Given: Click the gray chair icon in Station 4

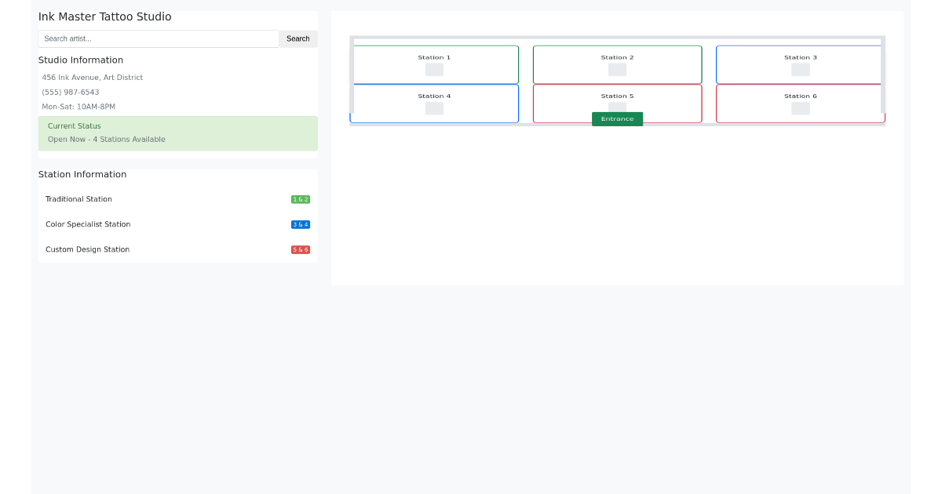Looking at the screenshot, I should coord(434,108).
